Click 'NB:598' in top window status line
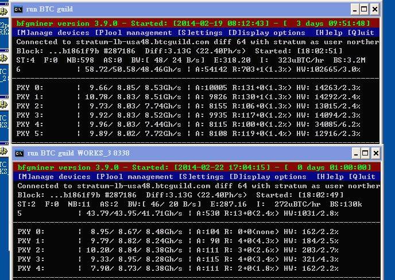The height and width of the screenshot is (280, 395). tap(80, 60)
